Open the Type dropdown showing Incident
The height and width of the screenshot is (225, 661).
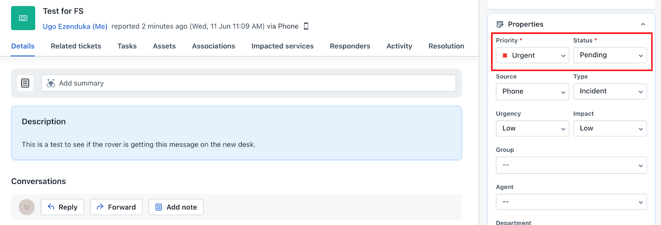click(610, 91)
